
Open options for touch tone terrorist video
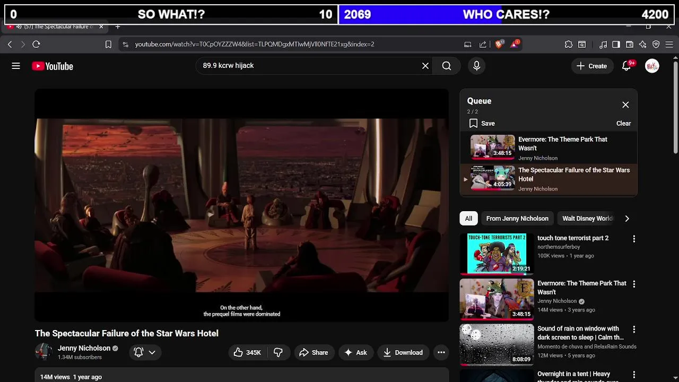coord(634,239)
